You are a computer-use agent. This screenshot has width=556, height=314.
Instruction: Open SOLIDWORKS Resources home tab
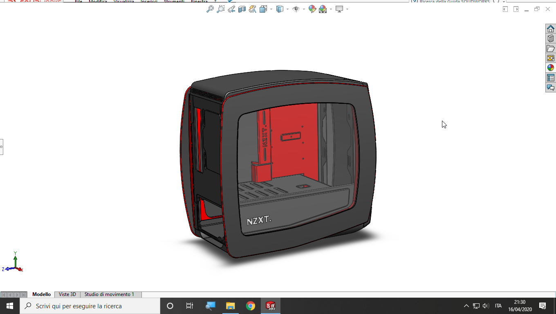point(551,29)
